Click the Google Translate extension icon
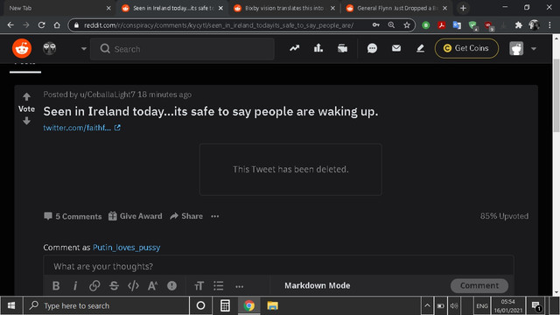The height and width of the screenshot is (315, 560). [x=457, y=25]
